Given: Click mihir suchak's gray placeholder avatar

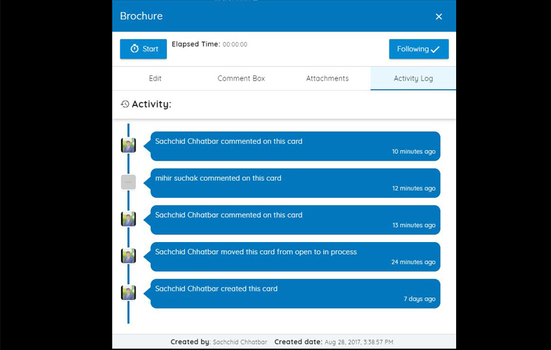Looking at the screenshot, I should 128,182.
